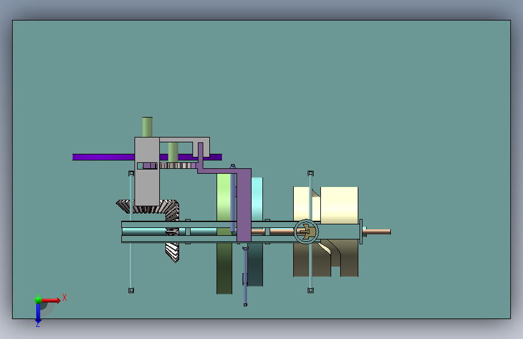Select the end flange plate near the copper shaft
The width and height of the screenshot is (523, 339).
click(361, 232)
